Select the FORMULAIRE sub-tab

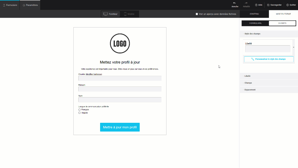pos(255,23)
